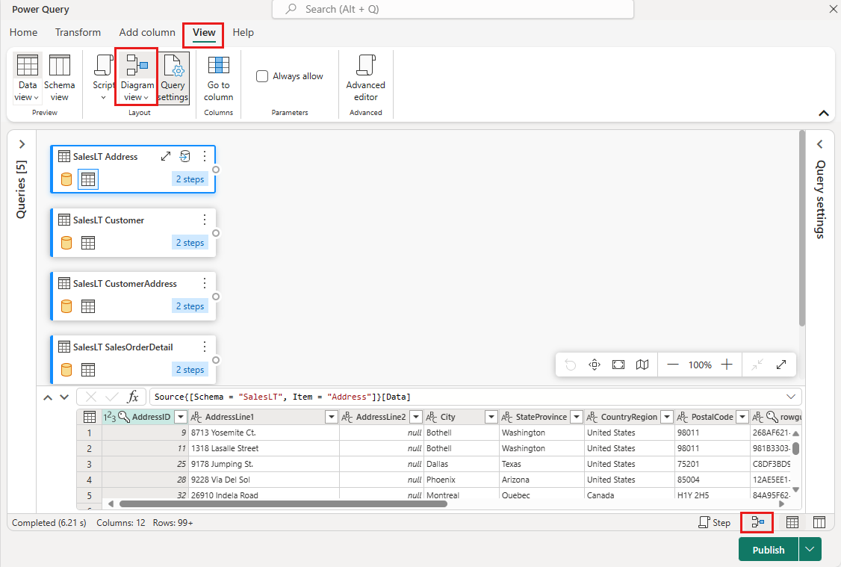Open the AddressLine1 column filter dropdown
The height and width of the screenshot is (567, 841).
(x=332, y=417)
